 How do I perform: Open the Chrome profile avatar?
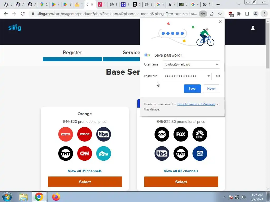click(256, 14)
